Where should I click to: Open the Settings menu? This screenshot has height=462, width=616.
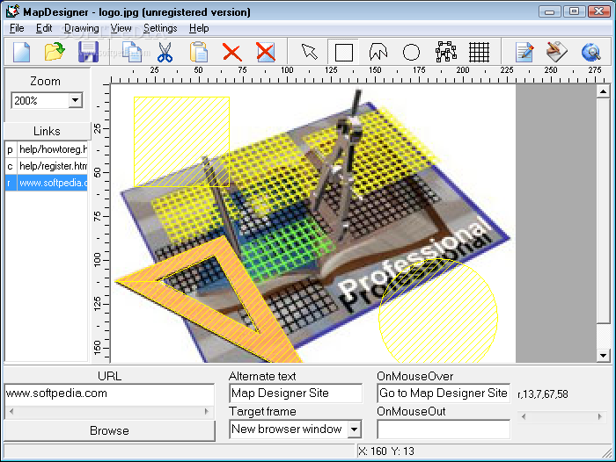click(160, 28)
